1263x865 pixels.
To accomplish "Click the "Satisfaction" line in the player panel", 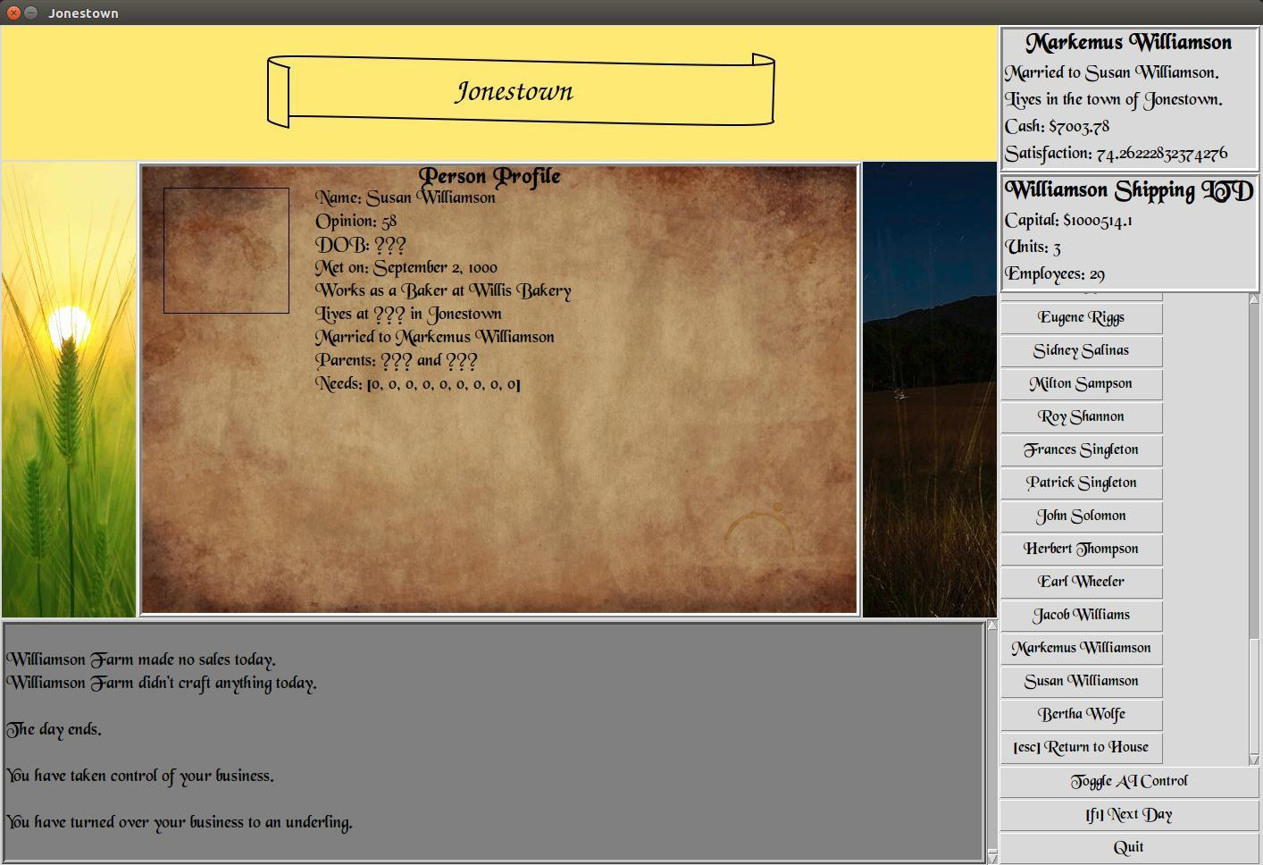I will (1117, 153).
